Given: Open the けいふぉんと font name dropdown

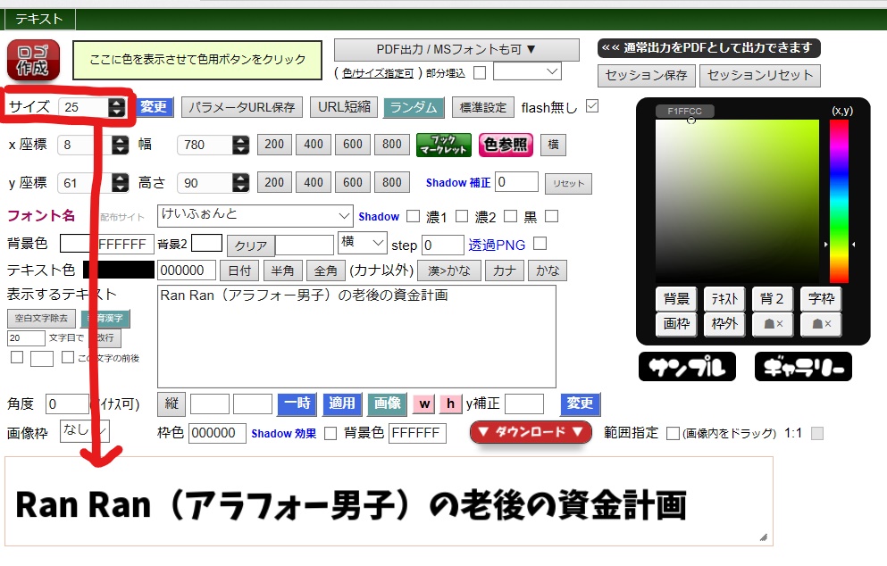Looking at the screenshot, I should click(255, 215).
